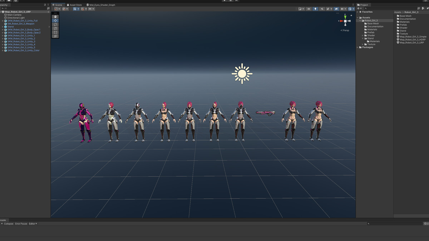
Task: Select the Rect transform tool
Action: (55, 32)
